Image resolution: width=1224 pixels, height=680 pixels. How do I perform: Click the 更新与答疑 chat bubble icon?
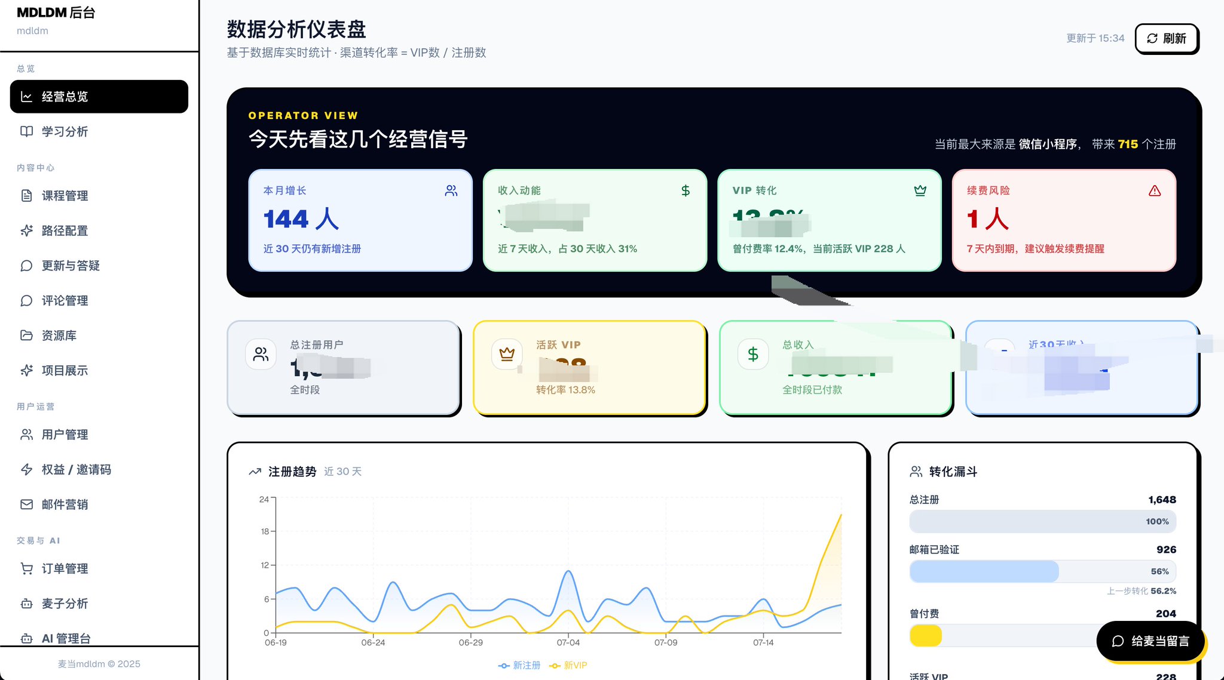tap(26, 266)
